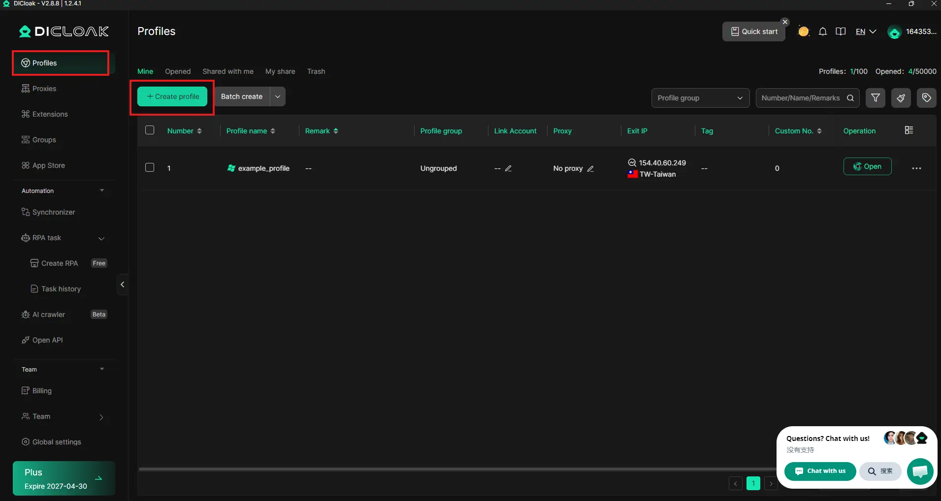Image resolution: width=941 pixels, height=501 pixels.
Task: Open the EN language dropdown
Action: (x=865, y=31)
